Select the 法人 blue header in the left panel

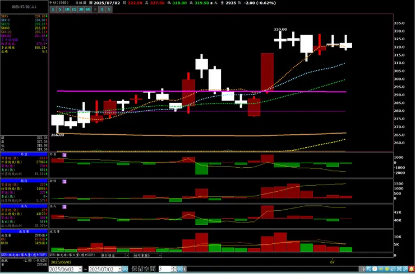click(24, 206)
